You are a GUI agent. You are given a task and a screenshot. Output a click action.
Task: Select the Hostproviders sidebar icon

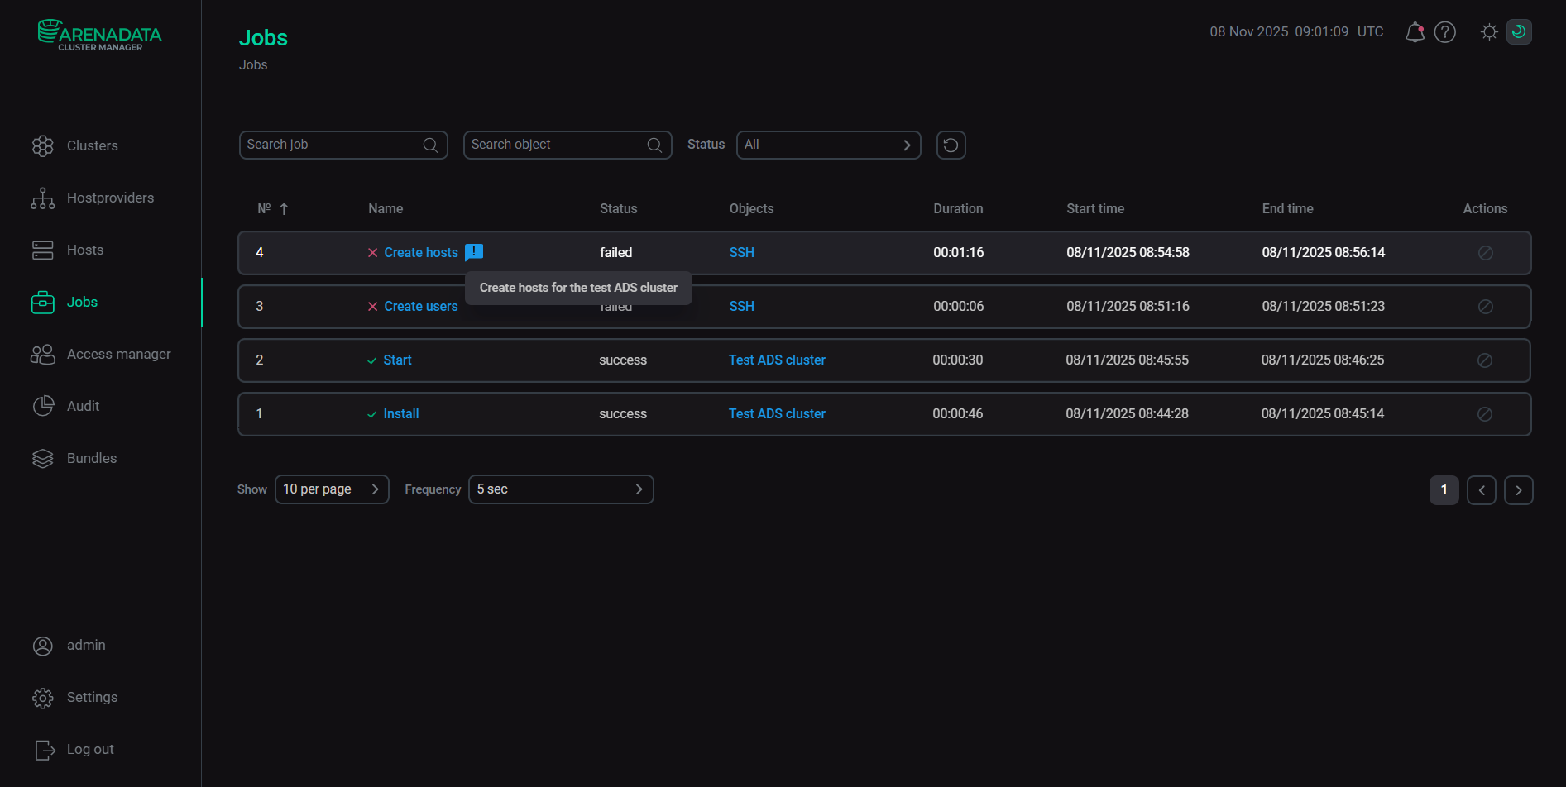click(42, 198)
